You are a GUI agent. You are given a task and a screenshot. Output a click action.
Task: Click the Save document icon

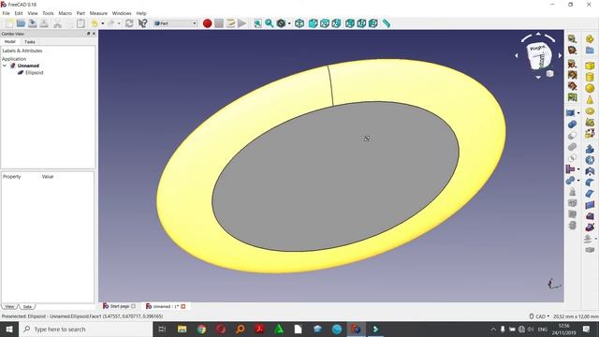pos(33,23)
